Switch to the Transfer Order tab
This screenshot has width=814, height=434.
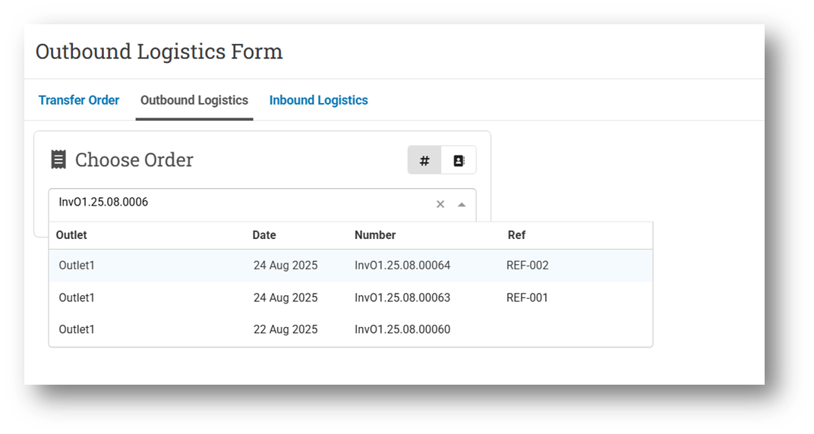coord(79,100)
